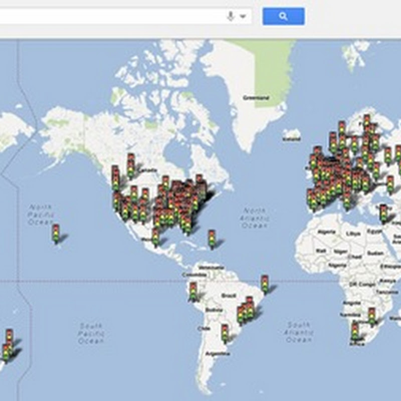The height and width of the screenshot is (401, 401).
Task: Select the marker south of Brazil near Uruguay
Action: click(225, 333)
